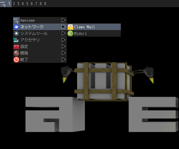The width and height of the screenshot is (179, 149).
Task: Select the ネットワーク menu entry
Action: 40,27
